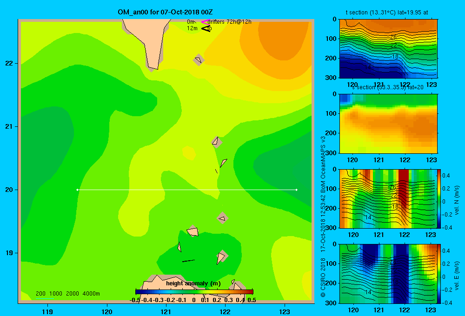The image size is (465, 316).
Task: Open the temperature section panel
Action: pyautogui.click(x=388, y=49)
